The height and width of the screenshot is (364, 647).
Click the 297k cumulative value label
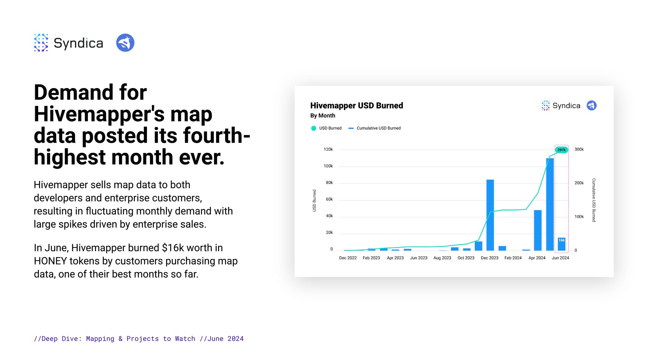point(561,150)
